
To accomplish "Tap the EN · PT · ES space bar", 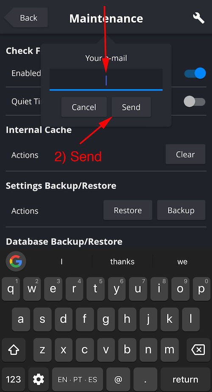I will 77,380.
